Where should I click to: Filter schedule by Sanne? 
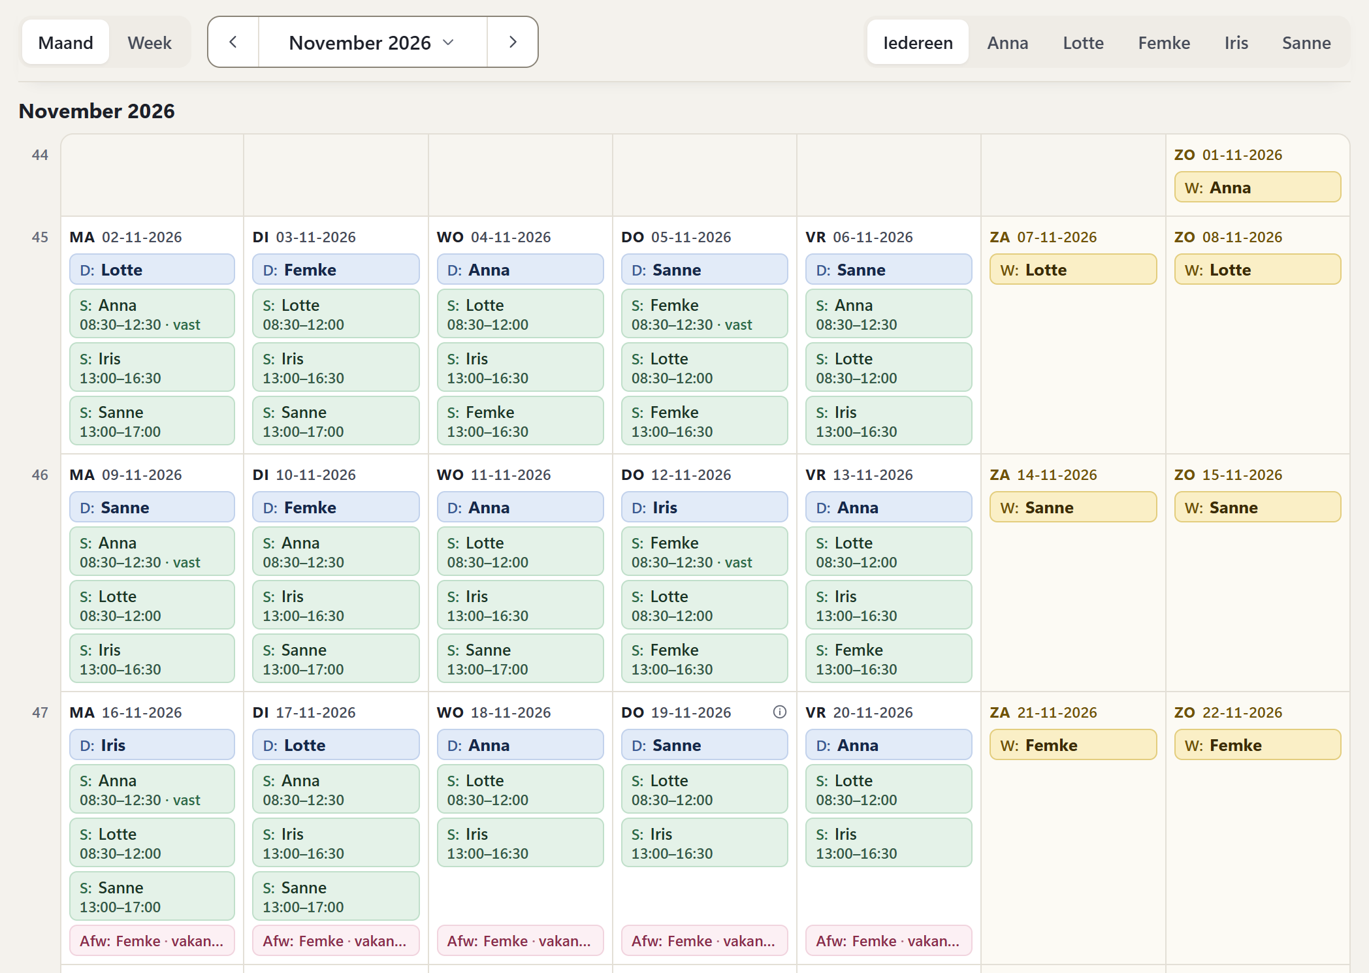(x=1306, y=42)
